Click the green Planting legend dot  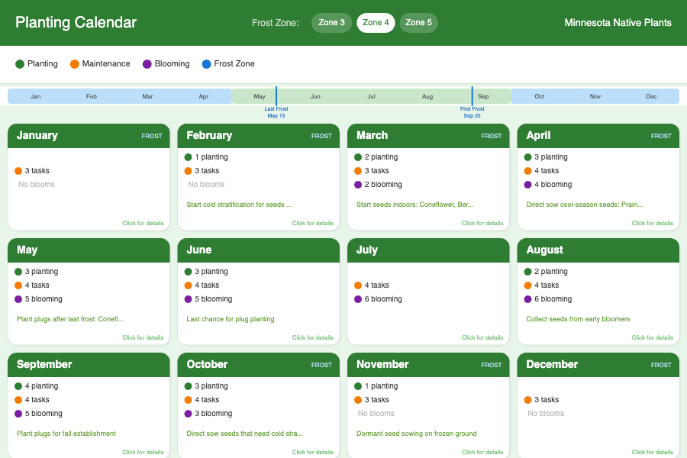(20, 64)
